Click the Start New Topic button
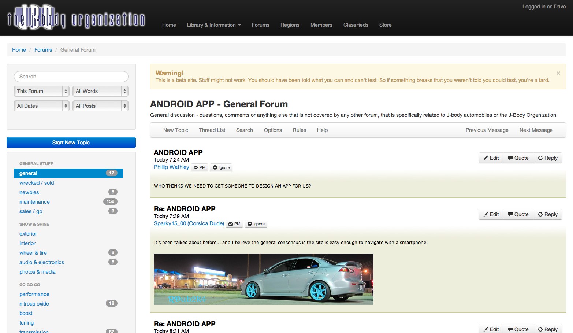The height and width of the screenshot is (333, 573). click(71, 143)
